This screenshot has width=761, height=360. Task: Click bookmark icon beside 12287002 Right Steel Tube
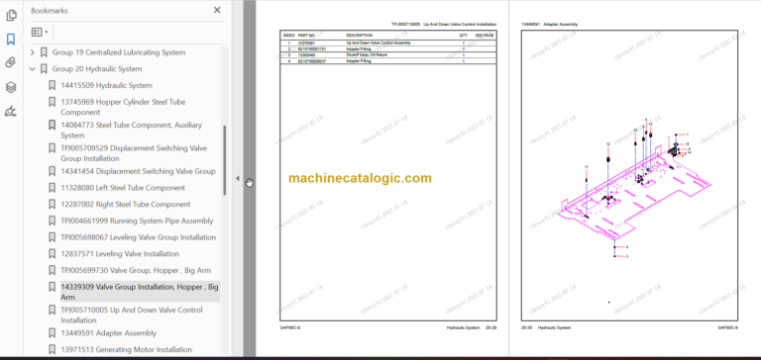click(x=52, y=204)
